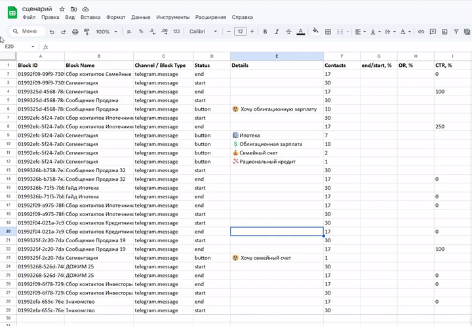This screenshot has width=472, height=326.
Task: Click the insert link icon
Action: pyautogui.click(x=421, y=31)
